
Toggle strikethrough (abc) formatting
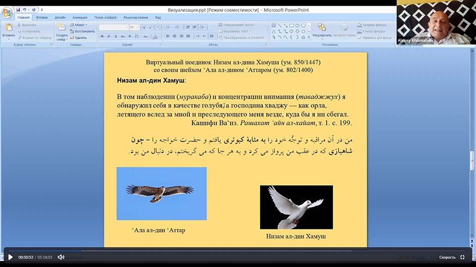click(x=123, y=36)
